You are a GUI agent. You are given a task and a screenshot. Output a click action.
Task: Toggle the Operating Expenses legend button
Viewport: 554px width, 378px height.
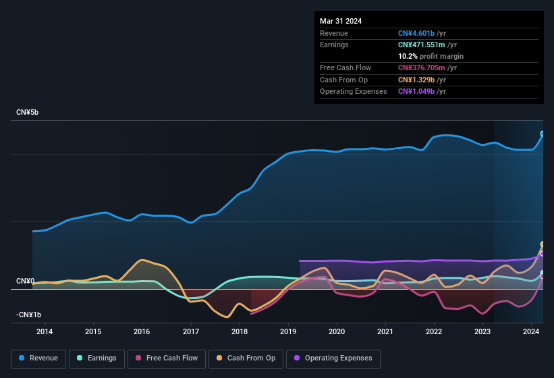point(333,358)
